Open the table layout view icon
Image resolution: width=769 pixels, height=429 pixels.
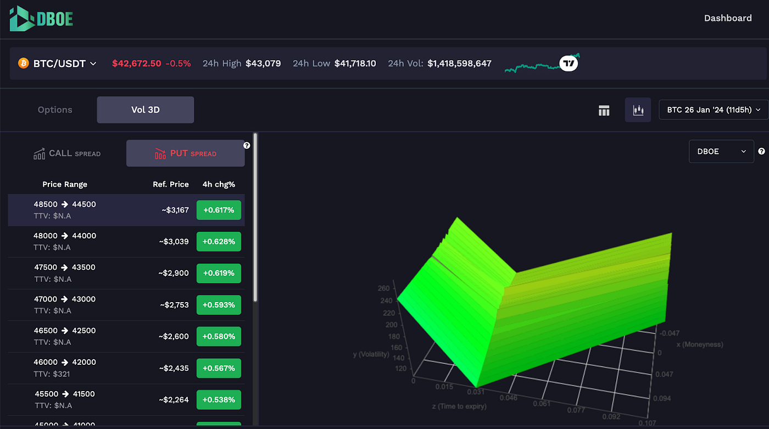pyautogui.click(x=604, y=110)
